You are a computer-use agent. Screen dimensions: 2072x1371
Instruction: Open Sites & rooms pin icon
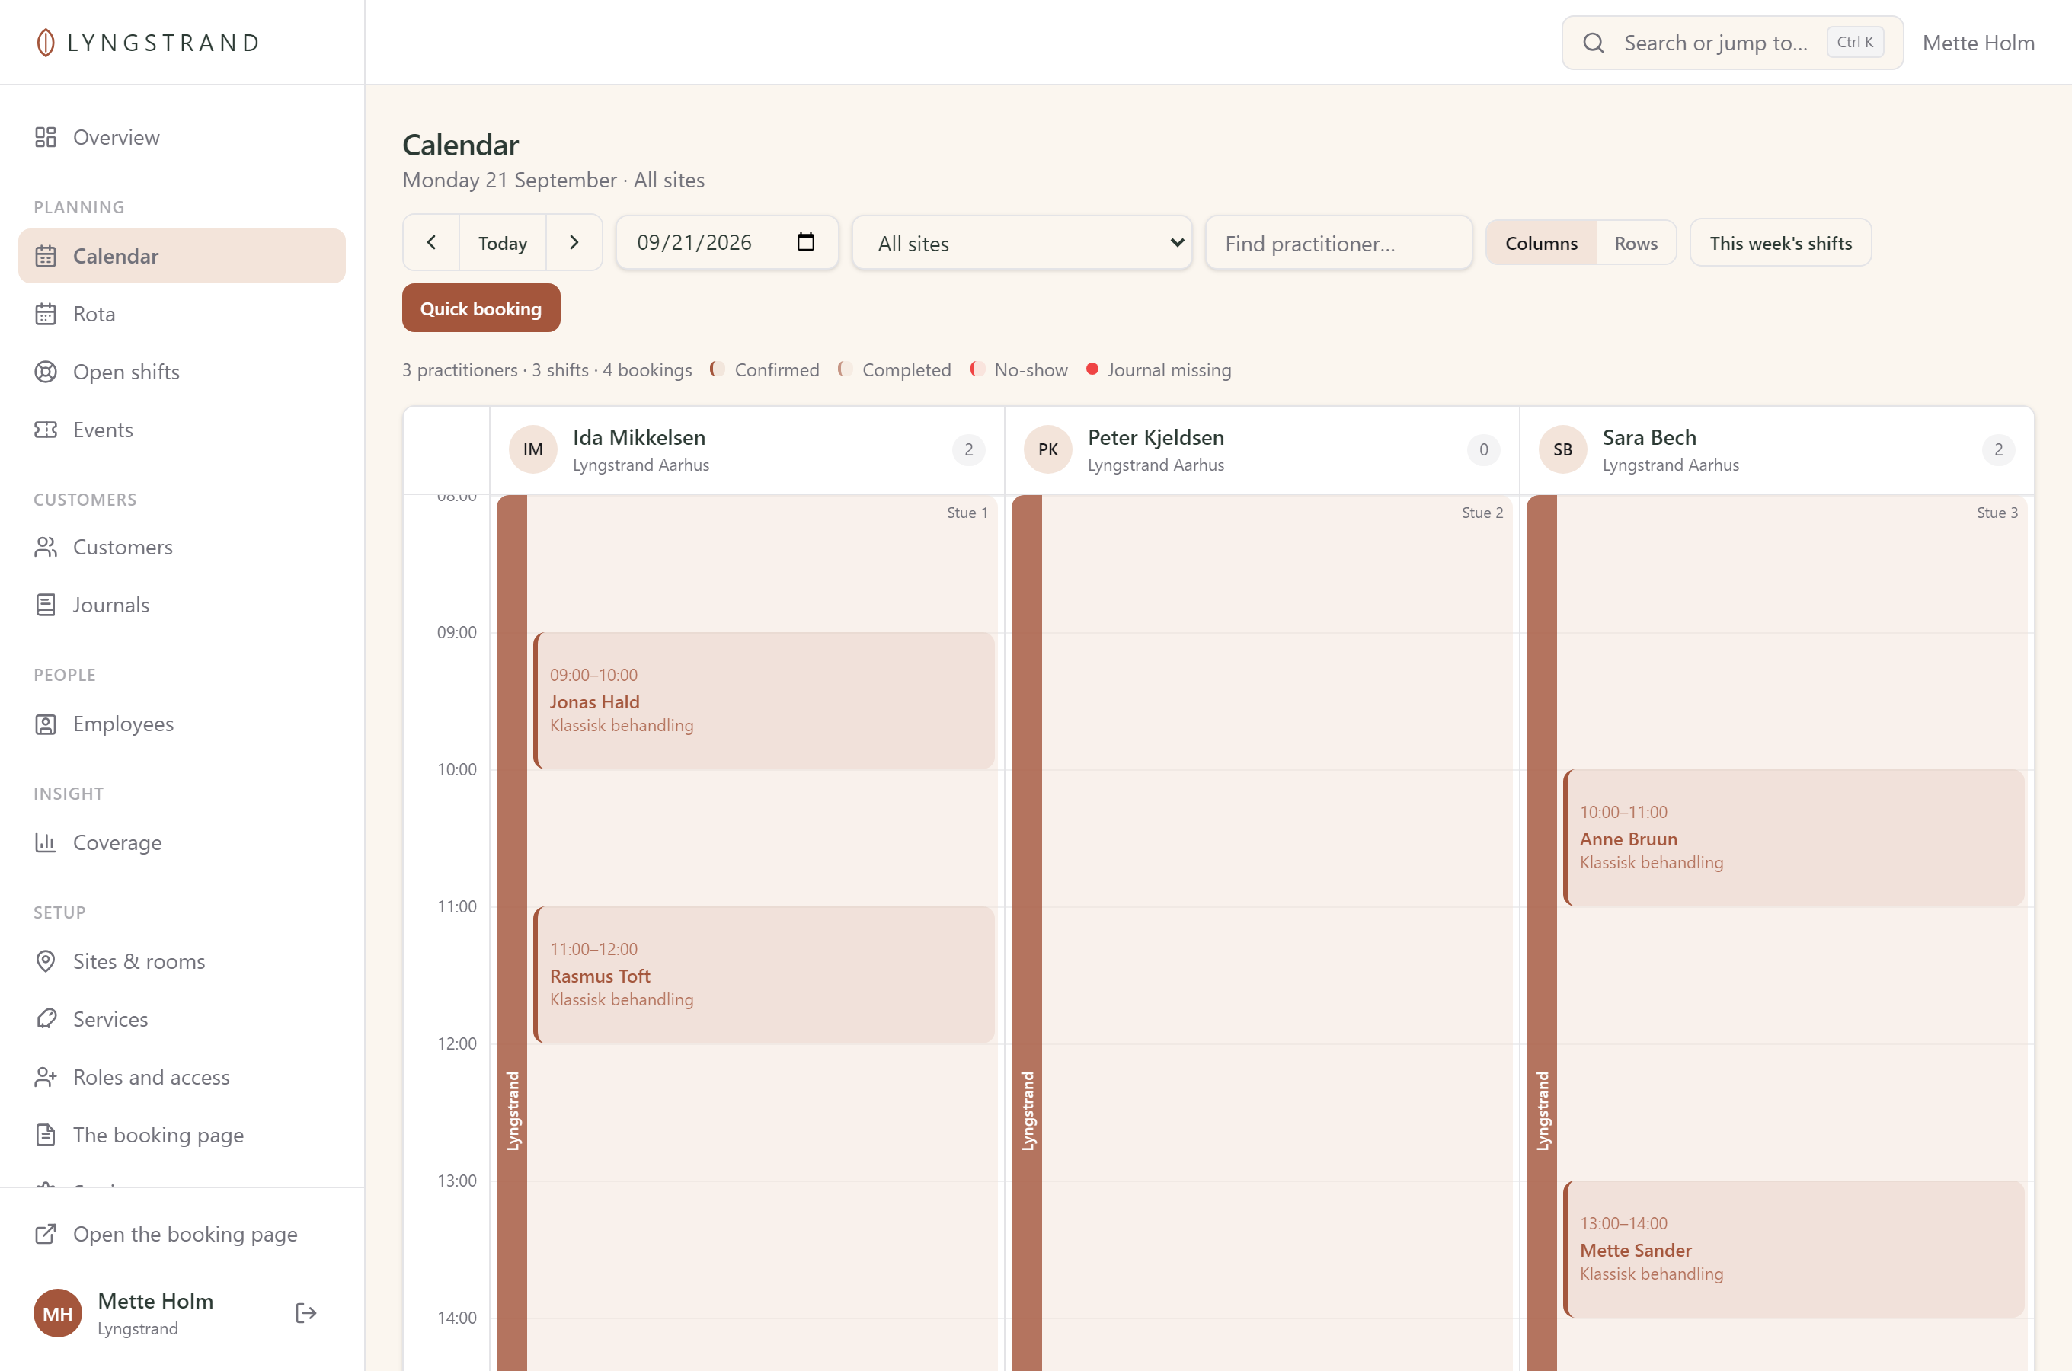[46, 961]
